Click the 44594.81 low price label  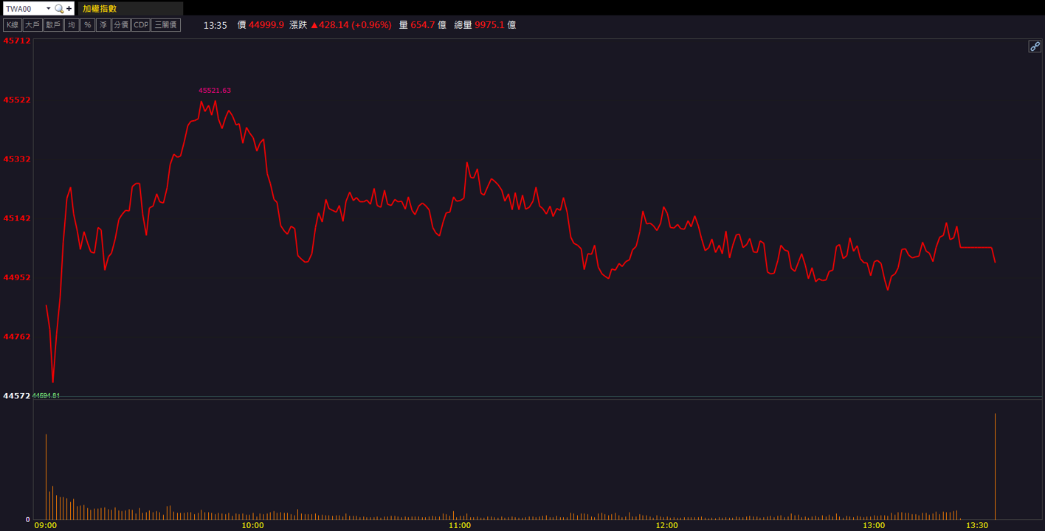[x=46, y=396]
